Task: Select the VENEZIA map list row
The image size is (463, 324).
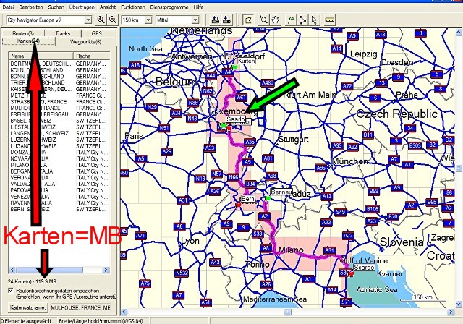Action: coord(59,197)
